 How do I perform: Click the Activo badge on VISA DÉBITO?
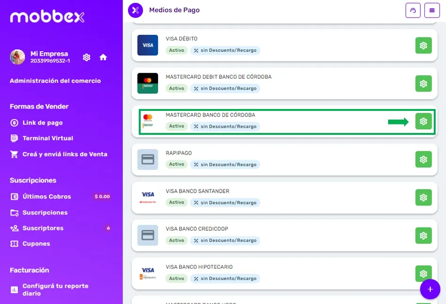pyautogui.click(x=176, y=50)
